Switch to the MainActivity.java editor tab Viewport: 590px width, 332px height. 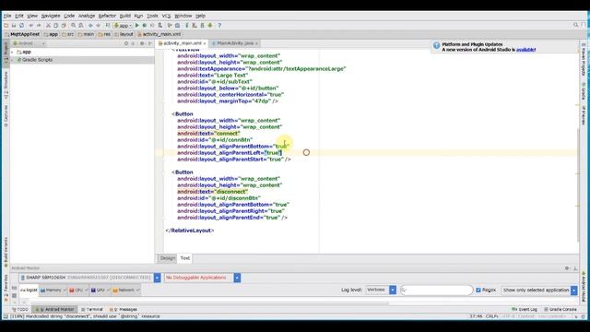[235, 43]
